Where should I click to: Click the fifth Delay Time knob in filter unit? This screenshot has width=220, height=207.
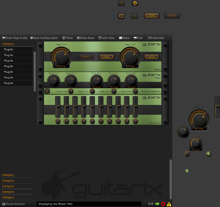pos(131,81)
